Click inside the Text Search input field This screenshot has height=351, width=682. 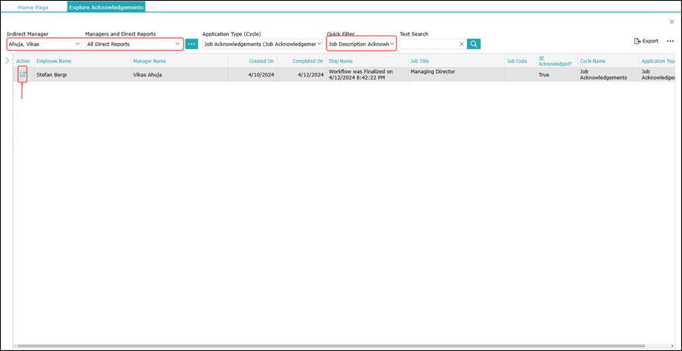click(x=428, y=44)
